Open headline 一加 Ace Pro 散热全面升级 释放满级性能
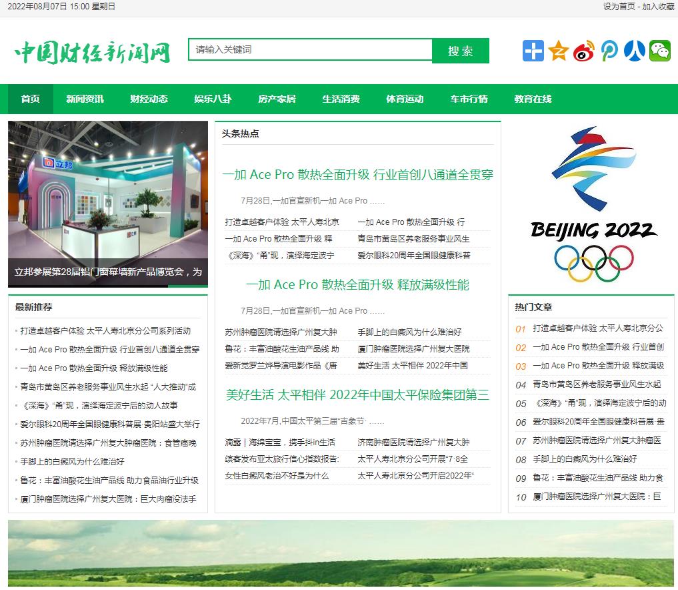The image size is (678, 590). click(x=357, y=284)
